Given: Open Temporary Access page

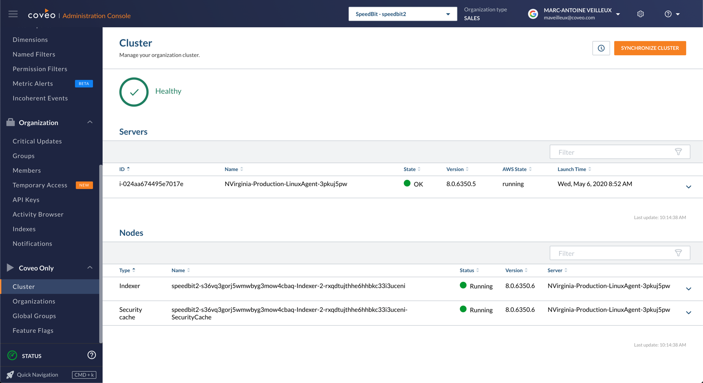Looking at the screenshot, I should [x=40, y=185].
